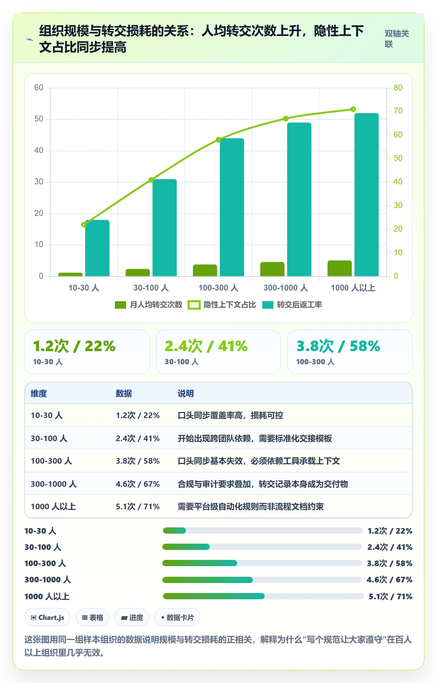Click the line point above 300-1000 人
437x683 pixels.
[286, 118]
